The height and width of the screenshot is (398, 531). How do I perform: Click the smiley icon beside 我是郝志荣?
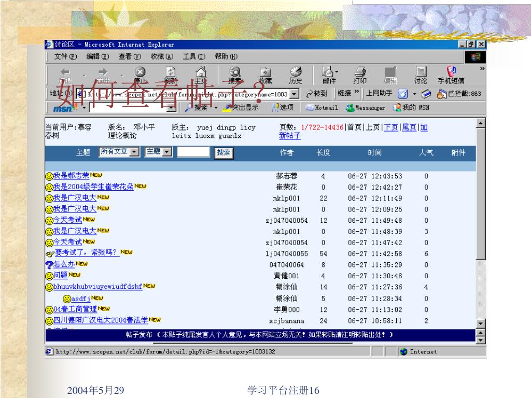tap(49, 176)
